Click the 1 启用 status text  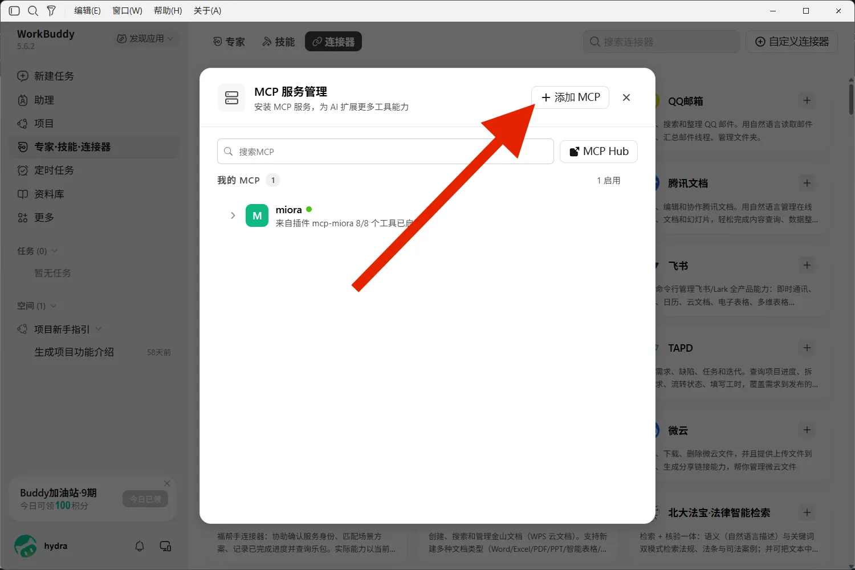(609, 180)
